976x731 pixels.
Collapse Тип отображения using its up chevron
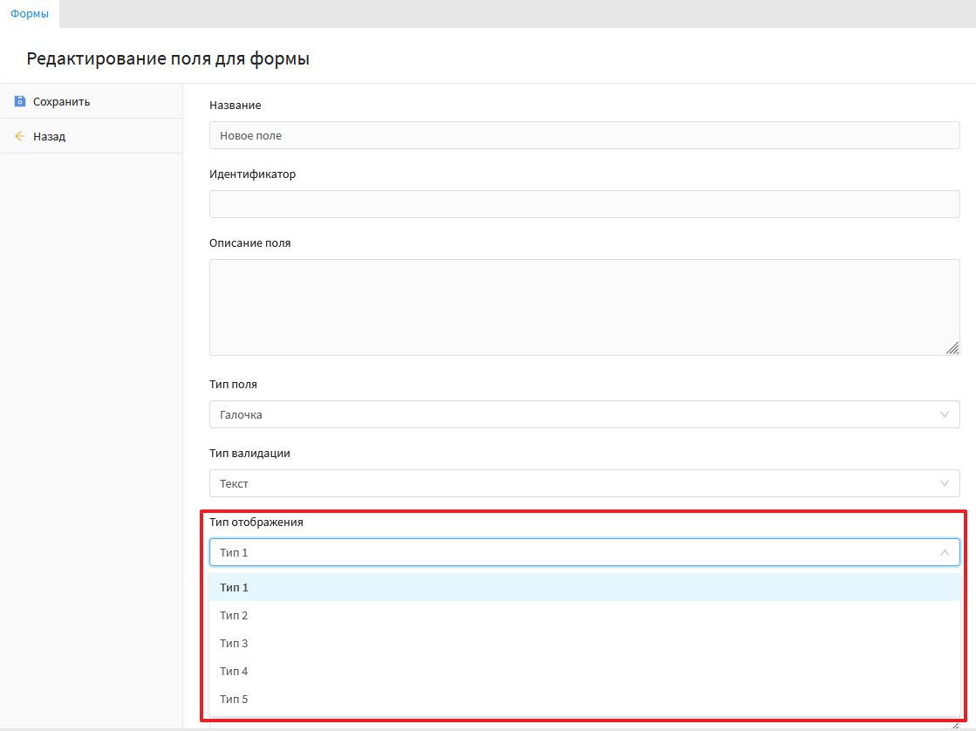[x=945, y=552]
